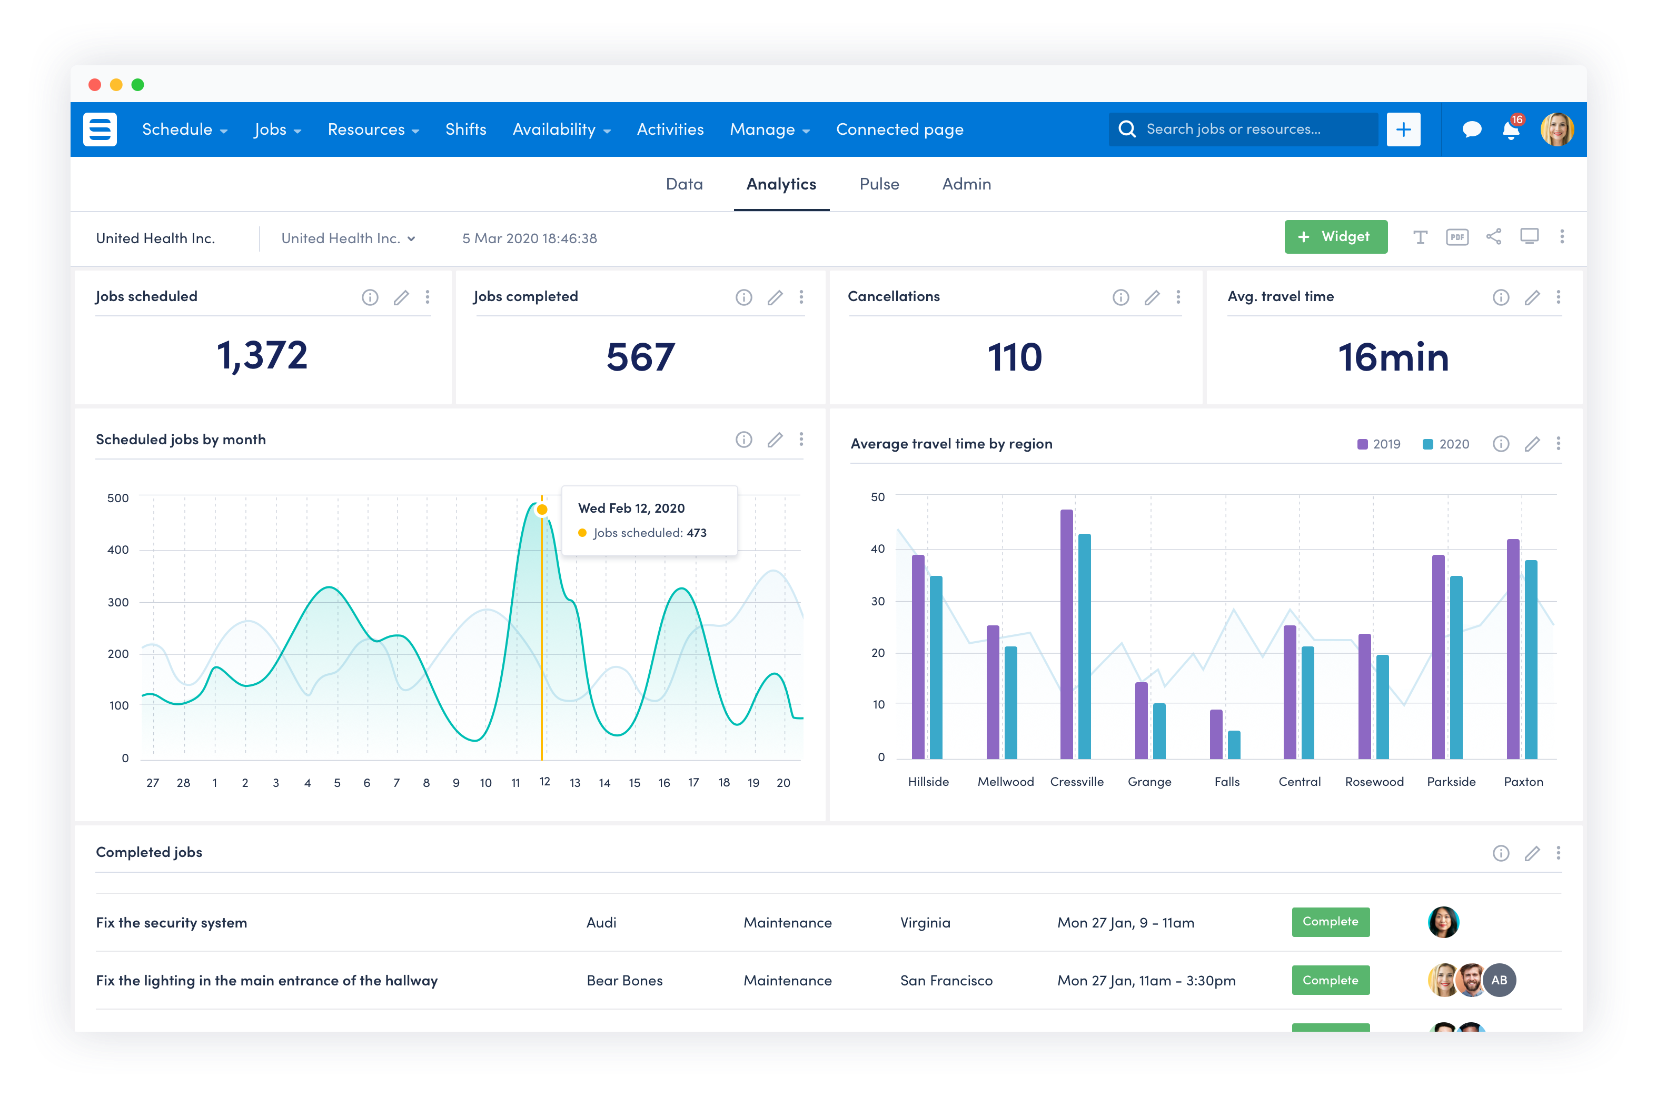Expand the Schedule menu

tap(184, 130)
